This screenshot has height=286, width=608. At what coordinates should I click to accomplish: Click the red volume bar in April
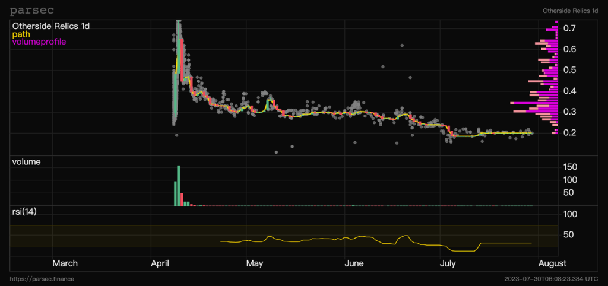click(x=182, y=199)
